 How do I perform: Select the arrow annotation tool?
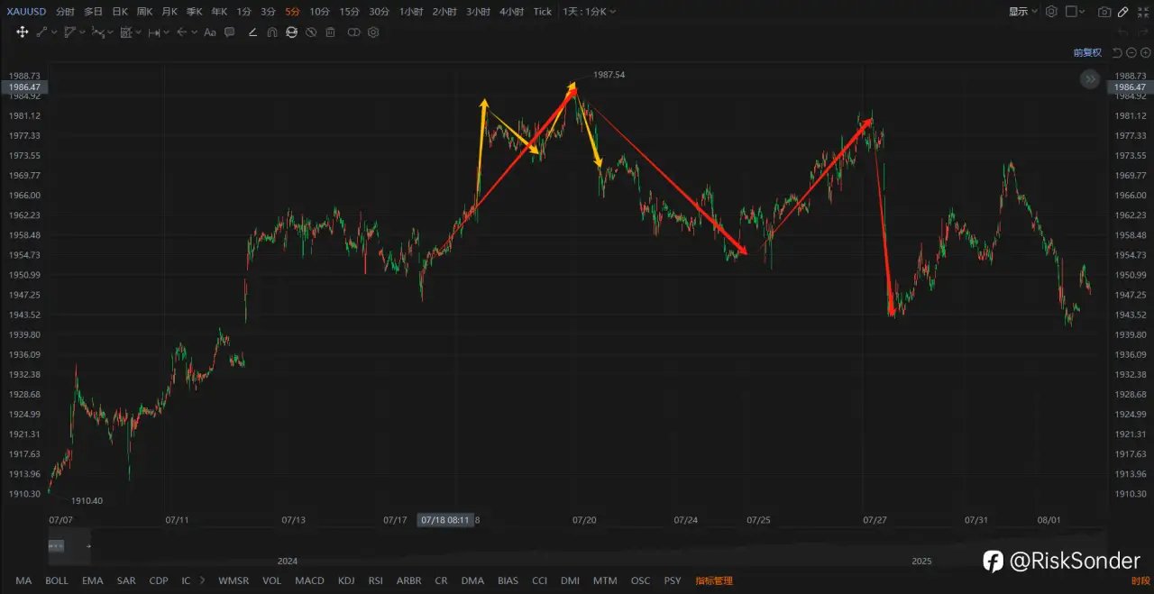tap(182, 32)
